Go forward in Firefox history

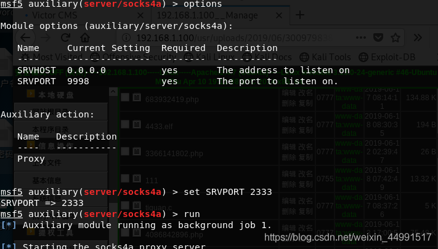[46, 38]
